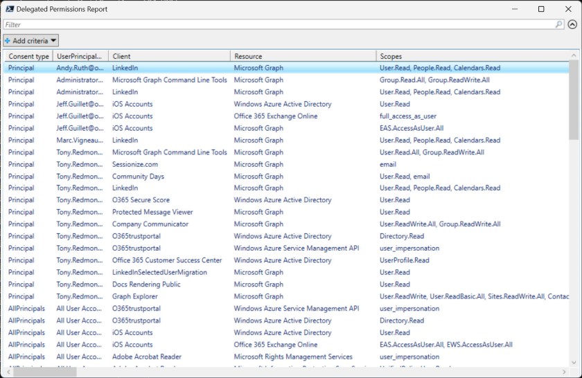Select the 'email' scope cell in Sessionize.com row
The width and height of the screenshot is (582, 378).
[x=387, y=164]
